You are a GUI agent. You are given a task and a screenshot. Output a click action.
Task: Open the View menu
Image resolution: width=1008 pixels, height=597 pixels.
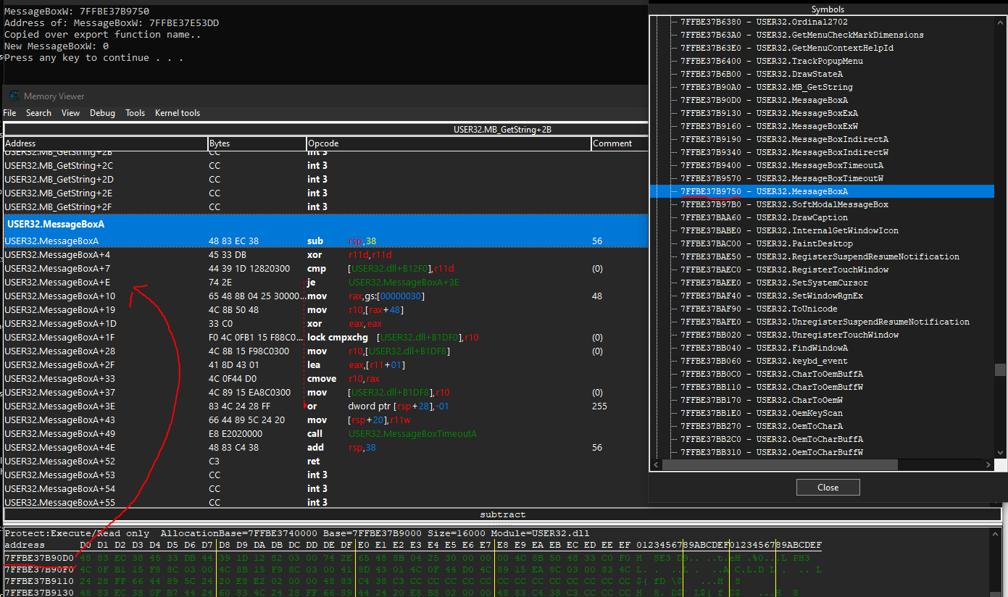71,113
